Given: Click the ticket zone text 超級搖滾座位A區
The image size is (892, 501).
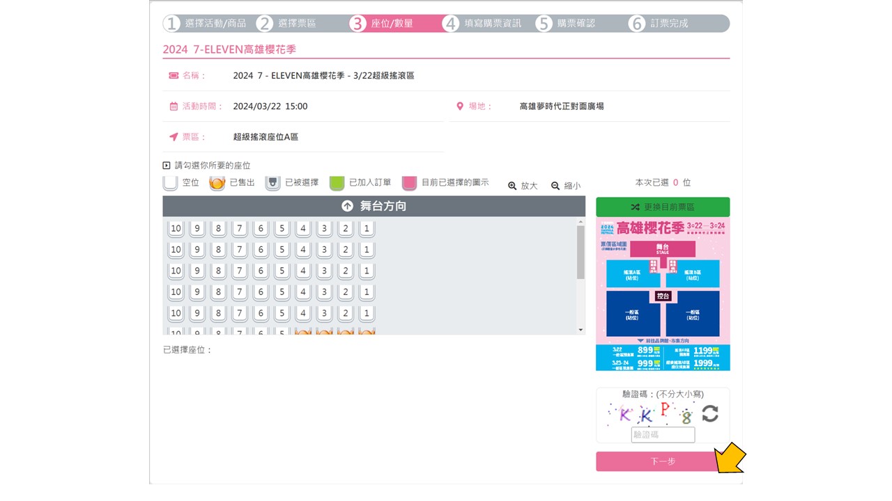Looking at the screenshot, I should click(x=266, y=137).
